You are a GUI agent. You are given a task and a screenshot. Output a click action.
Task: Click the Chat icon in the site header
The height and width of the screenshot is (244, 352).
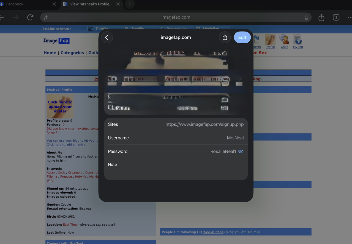click(x=284, y=41)
